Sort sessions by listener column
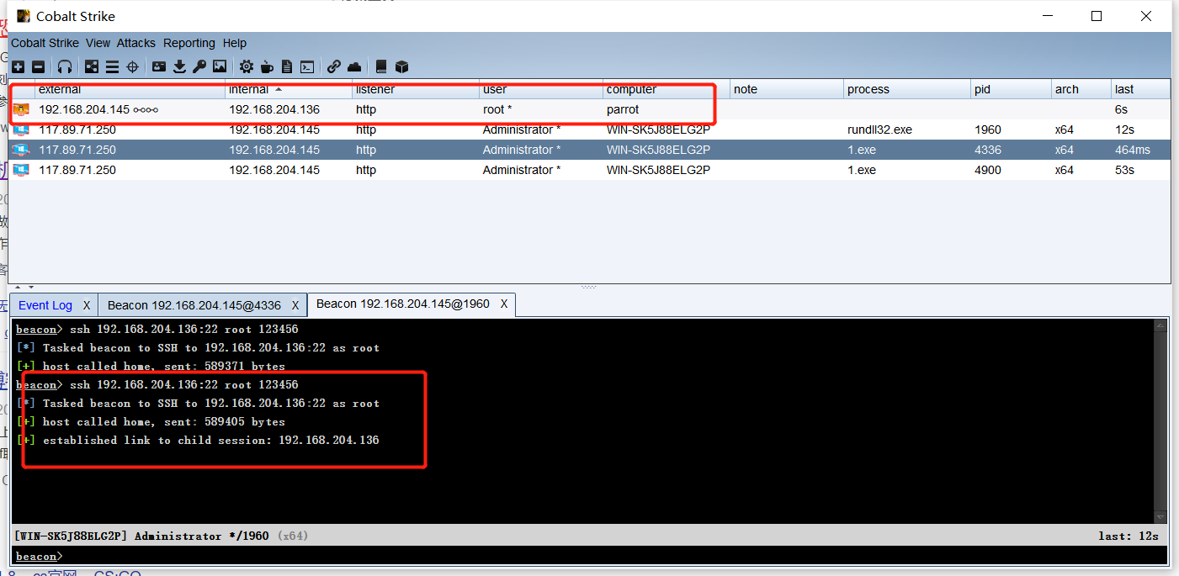Screen dimensions: 1179x576 (416, 89)
